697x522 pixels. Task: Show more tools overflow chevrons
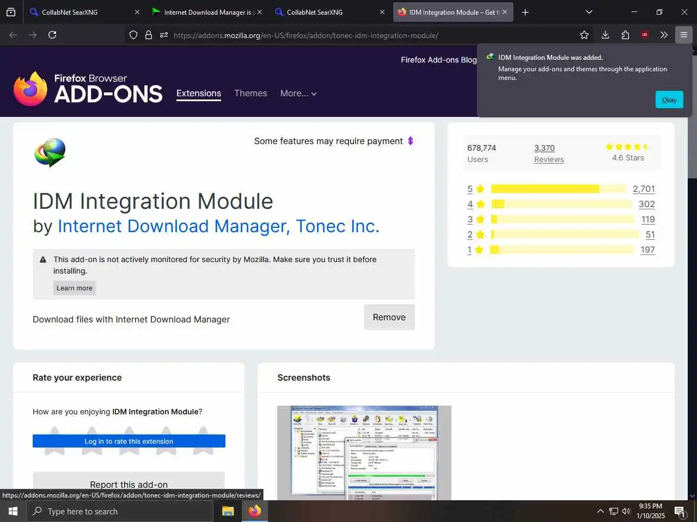click(x=664, y=35)
